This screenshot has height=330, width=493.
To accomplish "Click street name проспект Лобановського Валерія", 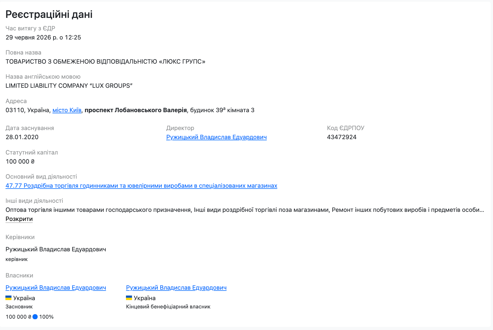I will [x=136, y=110].
